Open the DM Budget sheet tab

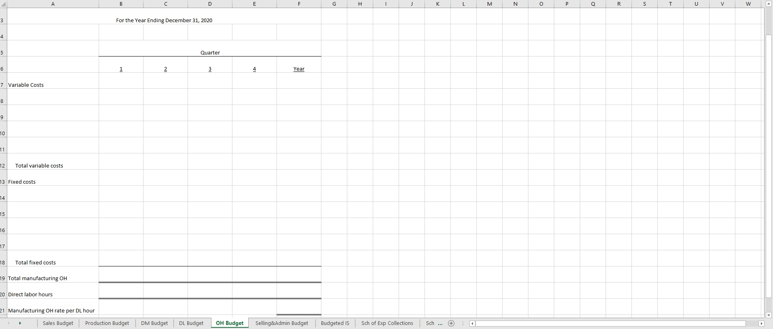154,323
